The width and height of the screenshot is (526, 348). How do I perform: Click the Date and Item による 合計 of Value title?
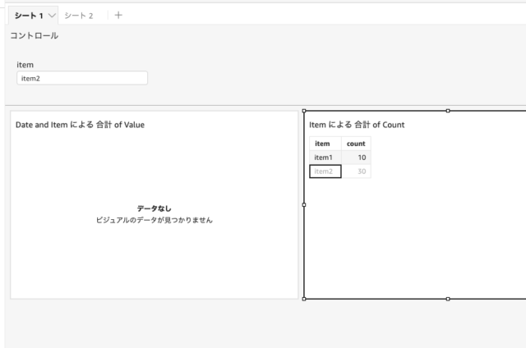pos(80,125)
